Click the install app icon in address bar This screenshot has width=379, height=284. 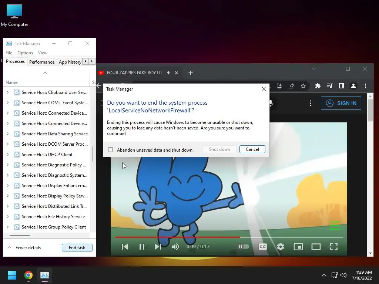pyautogui.click(x=279, y=86)
